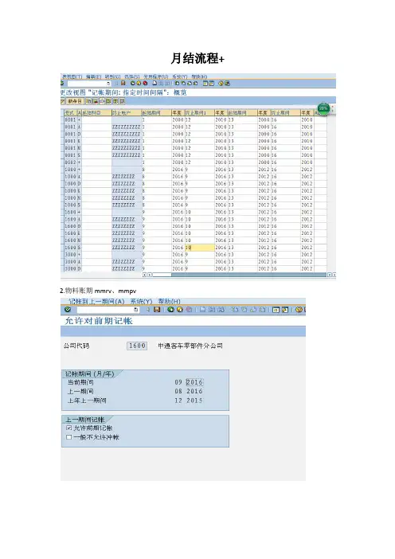Click the variant cell 0002 in the table

tap(71, 162)
